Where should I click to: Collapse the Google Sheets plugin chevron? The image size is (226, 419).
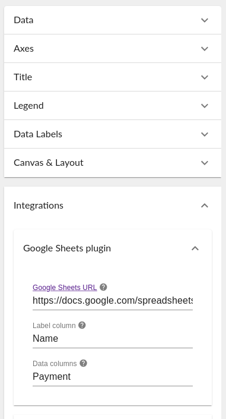pos(195,248)
